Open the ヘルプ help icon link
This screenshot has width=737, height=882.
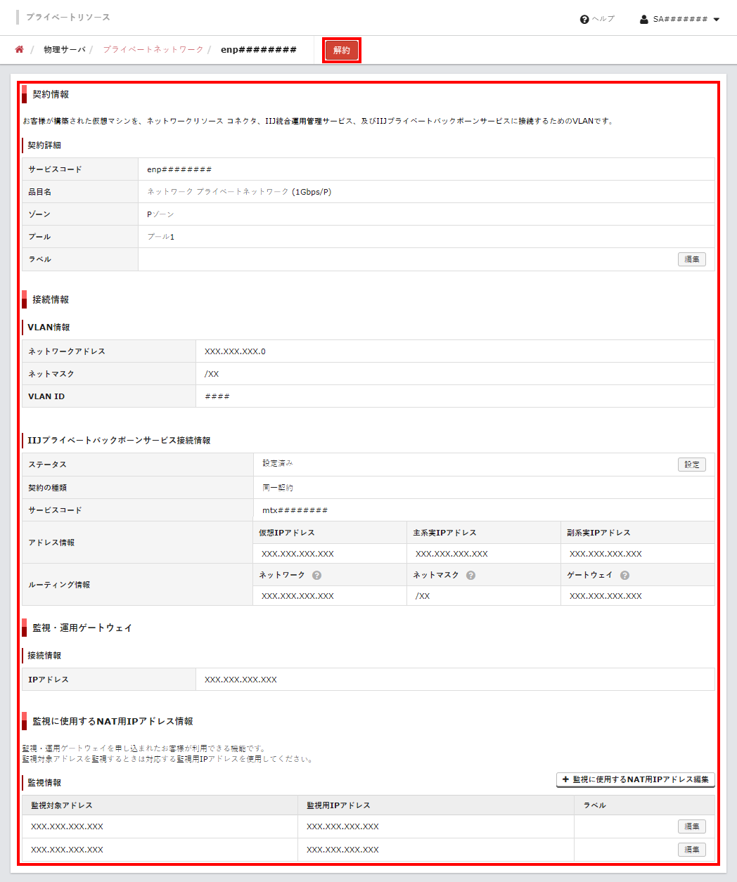tap(597, 19)
